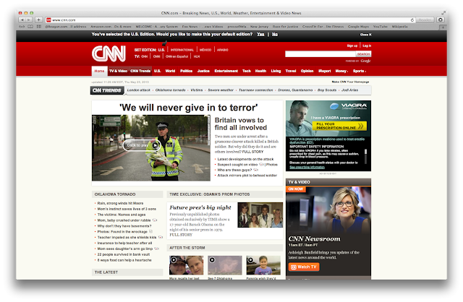Open the CNN Trends nav tab

(x=140, y=71)
